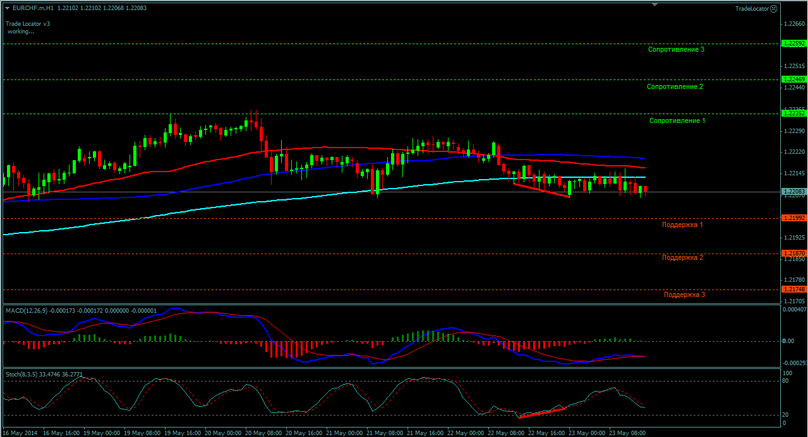Select the Поддержка 1 label

(x=682, y=224)
